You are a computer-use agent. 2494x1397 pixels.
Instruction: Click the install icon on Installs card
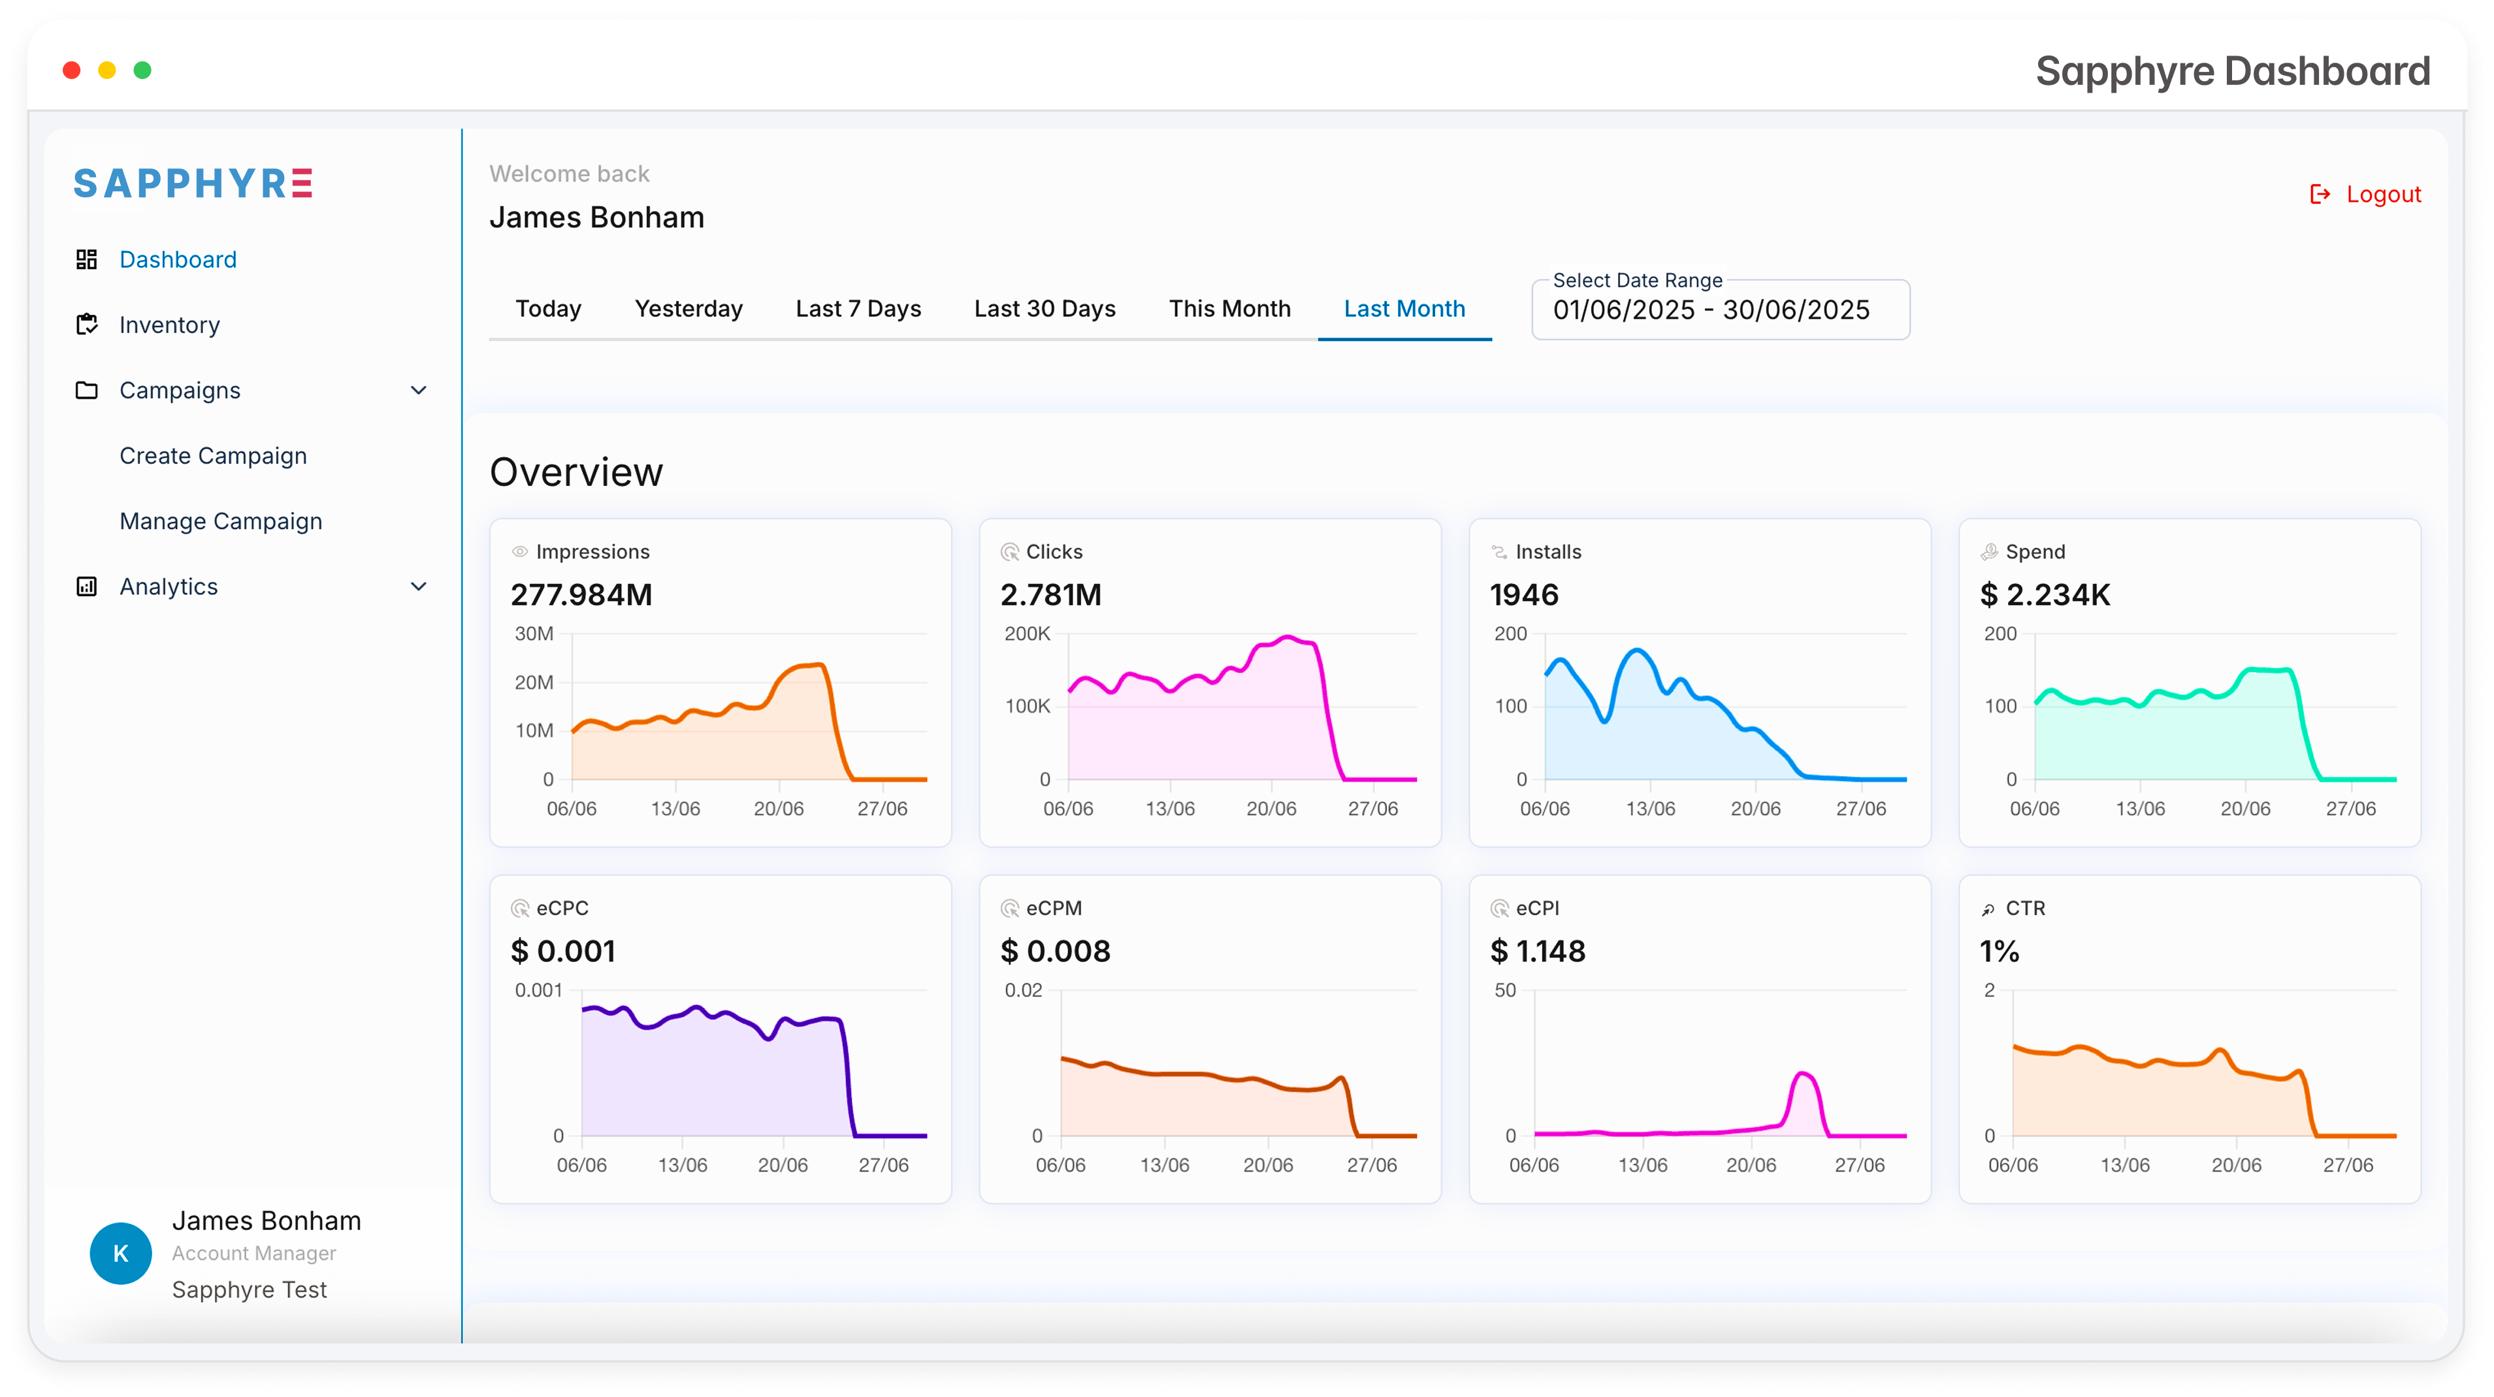click(1500, 551)
